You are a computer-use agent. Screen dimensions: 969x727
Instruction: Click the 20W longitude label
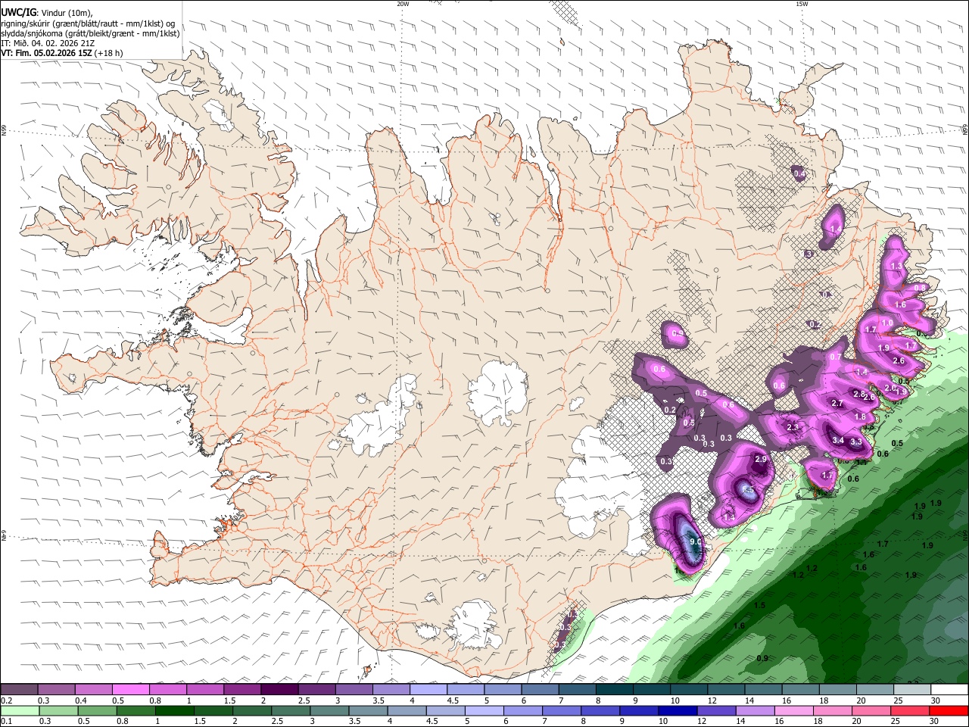point(403,4)
